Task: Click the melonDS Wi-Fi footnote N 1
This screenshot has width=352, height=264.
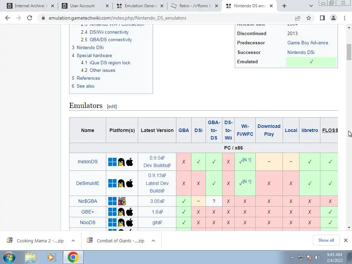Action: tap(247, 160)
